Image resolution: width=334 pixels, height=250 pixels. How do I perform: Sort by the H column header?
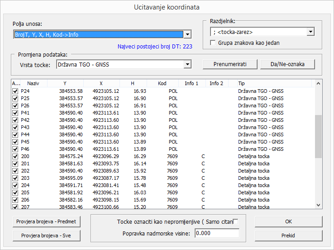[133, 83]
